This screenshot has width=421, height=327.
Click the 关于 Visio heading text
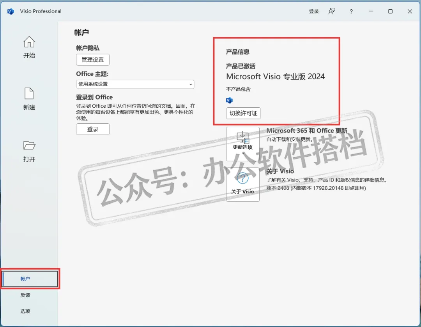pyautogui.click(x=280, y=171)
